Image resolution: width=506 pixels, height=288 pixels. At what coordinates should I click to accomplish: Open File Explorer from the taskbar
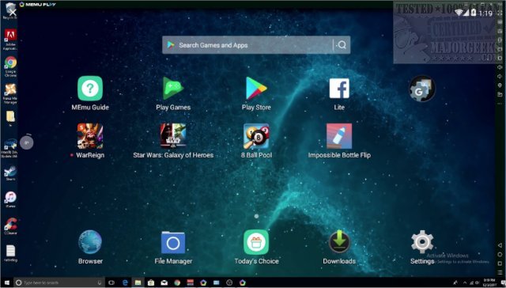pos(138,282)
